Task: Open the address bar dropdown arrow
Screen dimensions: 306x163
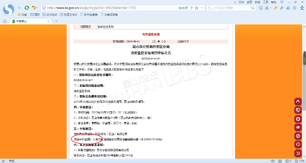Action: click(x=202, y=8)
